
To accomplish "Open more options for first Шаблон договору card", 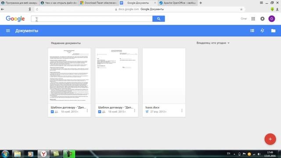I will (x=87, y=111).
